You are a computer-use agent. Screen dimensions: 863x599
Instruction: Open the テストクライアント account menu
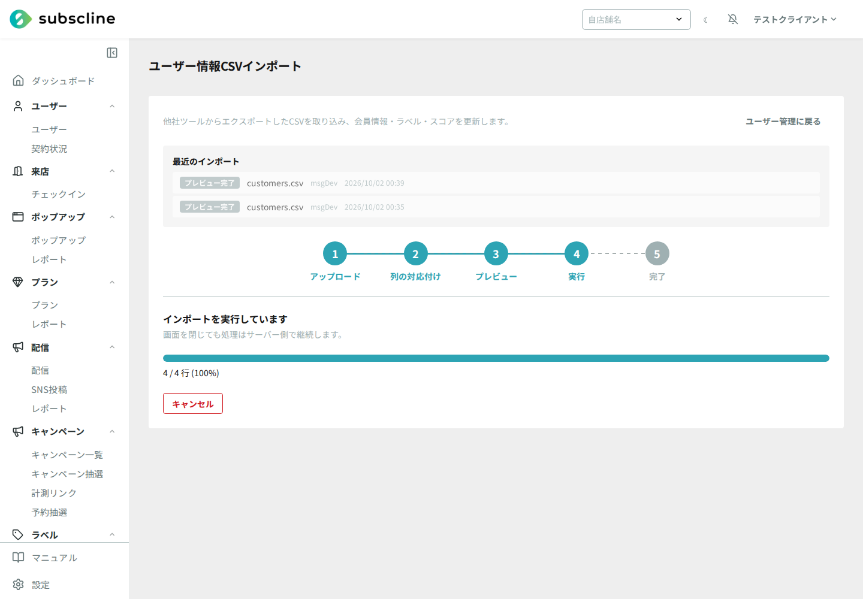[x=795, y=19]
